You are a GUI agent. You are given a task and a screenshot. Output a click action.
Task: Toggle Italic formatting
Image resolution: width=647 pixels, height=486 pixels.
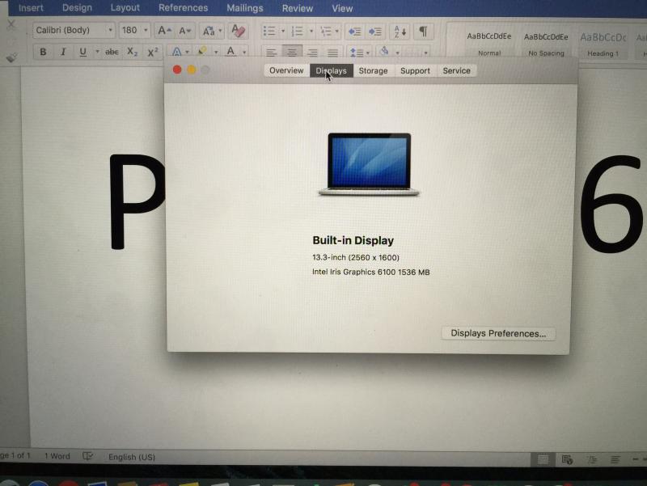tap(63, 52)
